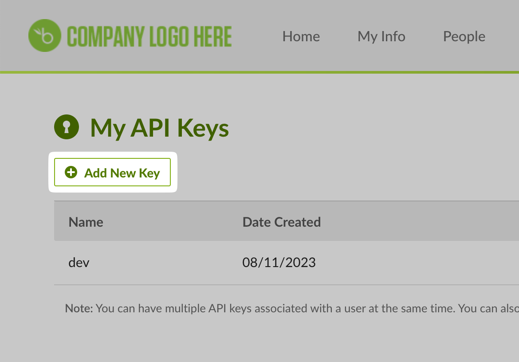Click the green divider line below navigation
This screenshot has height=362, width=519.
pyautogui.click(x=259, y=72)
